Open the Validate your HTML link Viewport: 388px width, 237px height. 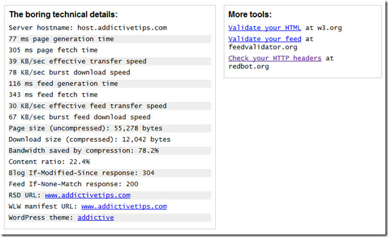265,28
